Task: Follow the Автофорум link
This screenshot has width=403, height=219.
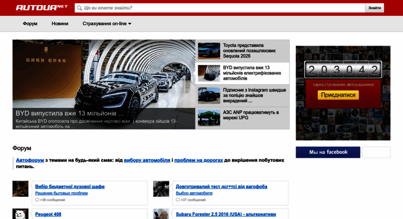Action: click(x=30, y=160)
